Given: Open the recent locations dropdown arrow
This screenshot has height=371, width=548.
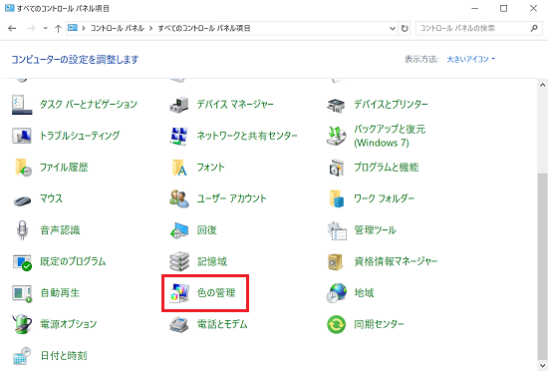Looking at the screenshot, I should tap(45, 28).
